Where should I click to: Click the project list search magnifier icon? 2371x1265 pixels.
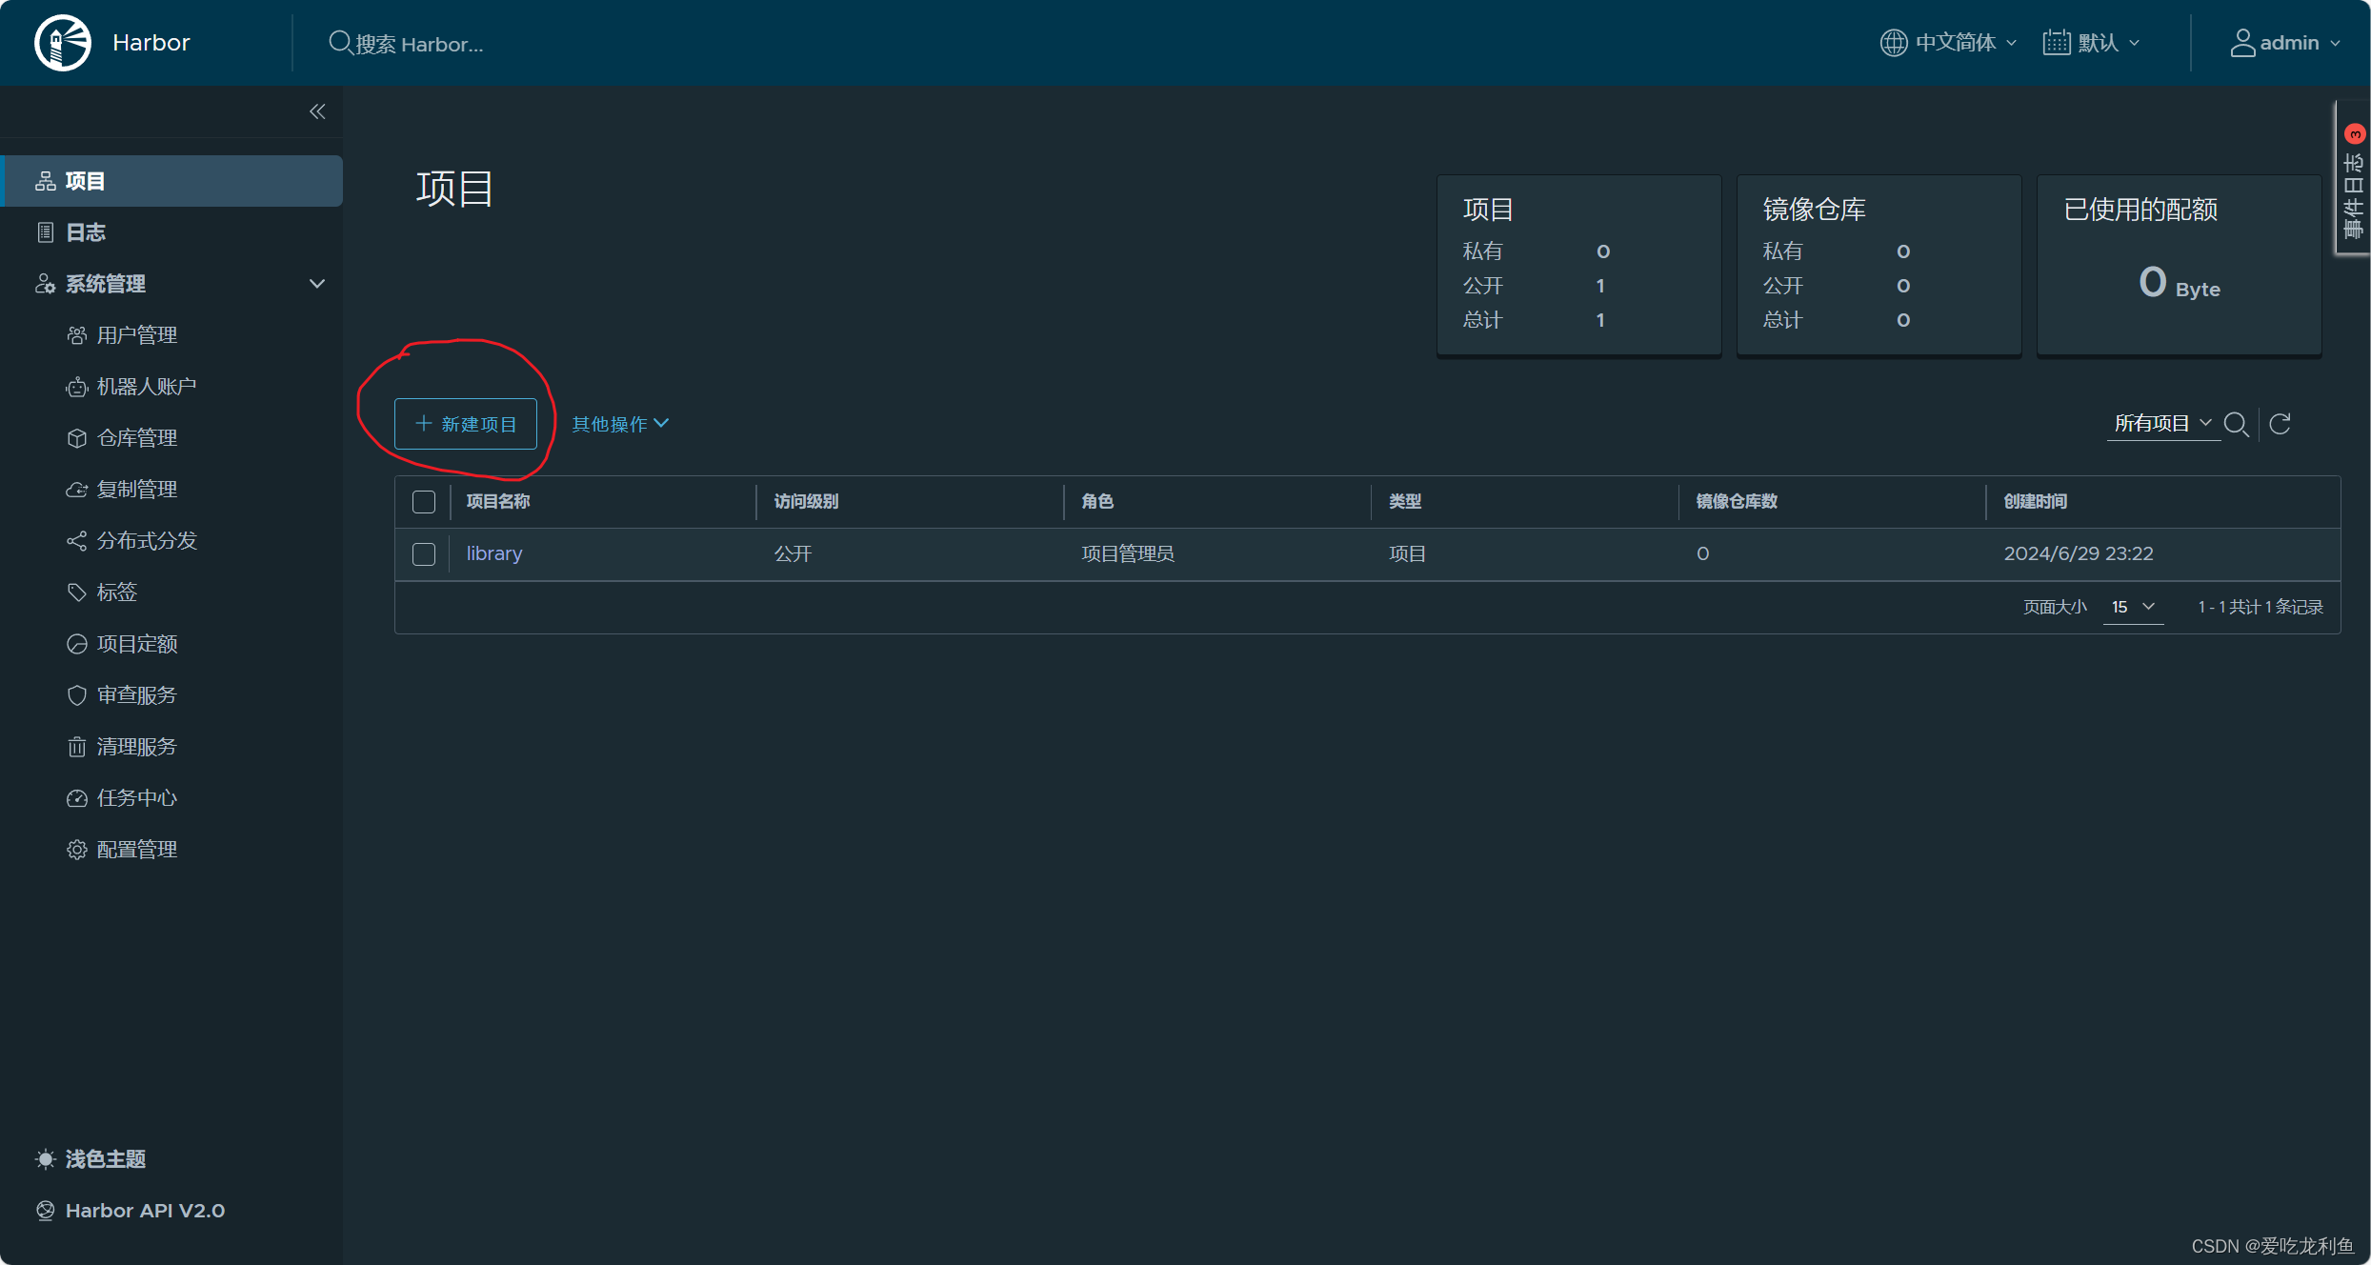(2236, 424)
